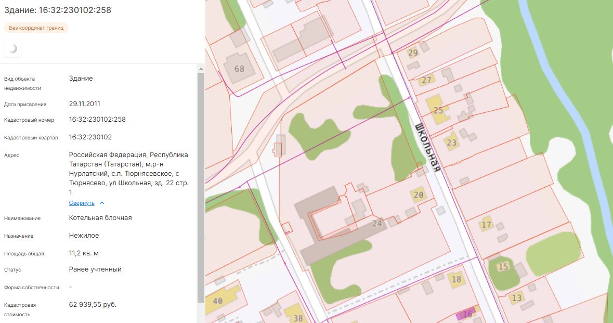Click building 68 on the map

tap(239, 69)
